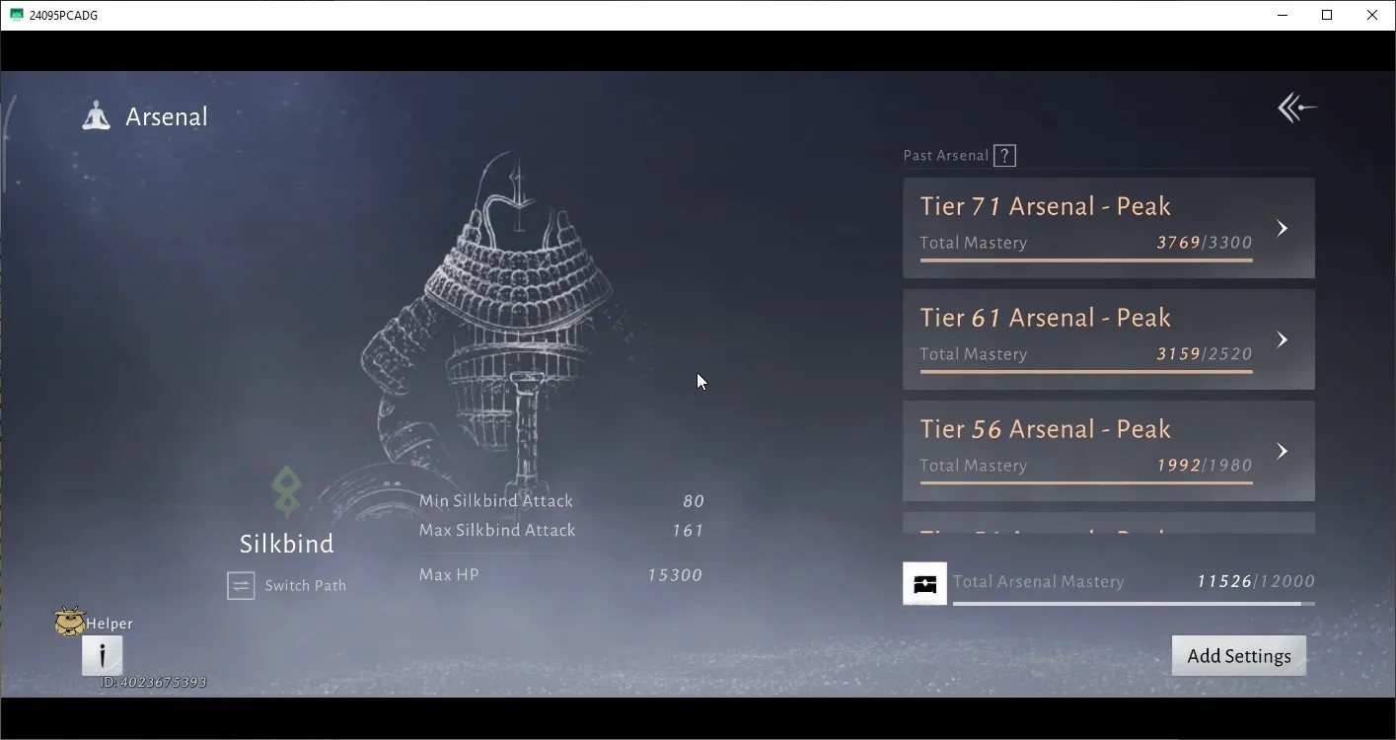The image size is (1396, 740).
Task: Open the Past Arsenal help question mark
Action: [1004, 156]
